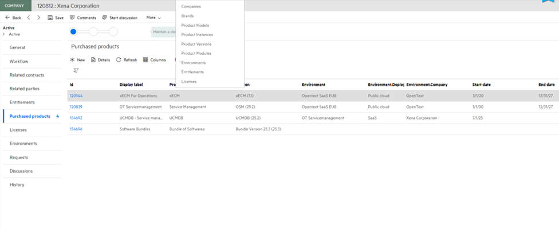The image size is (559, 230).
Task: Open the Comments panel
Action: pos(82,18)
